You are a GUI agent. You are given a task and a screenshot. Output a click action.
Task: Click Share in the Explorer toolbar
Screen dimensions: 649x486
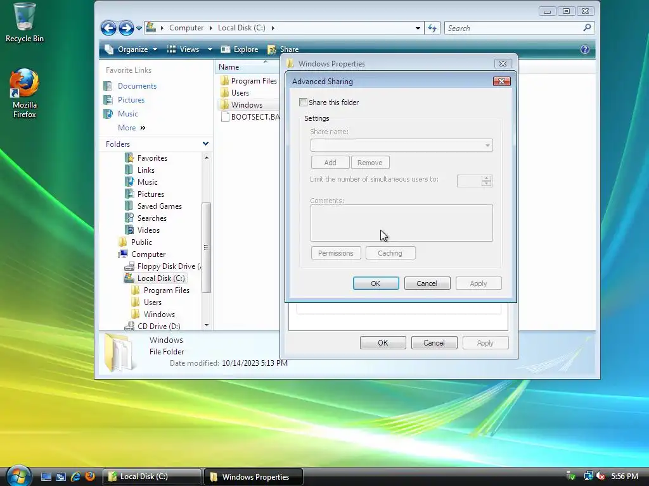pos(283,49)
